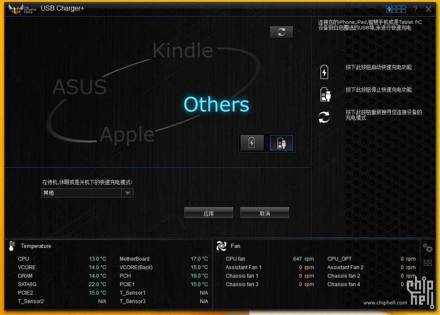This screenshot has height=315, width=440.
Task: Click the PCIE2 temperature row label
Action: 25,292
